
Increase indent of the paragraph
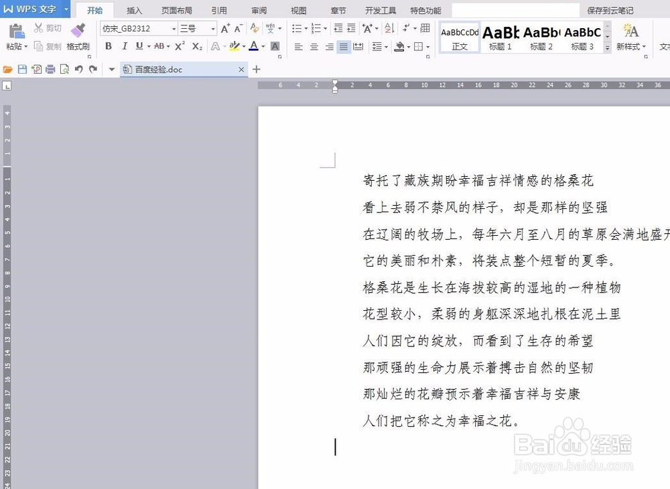351,29
